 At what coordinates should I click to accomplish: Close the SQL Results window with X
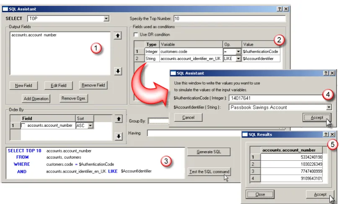[332, 134]
